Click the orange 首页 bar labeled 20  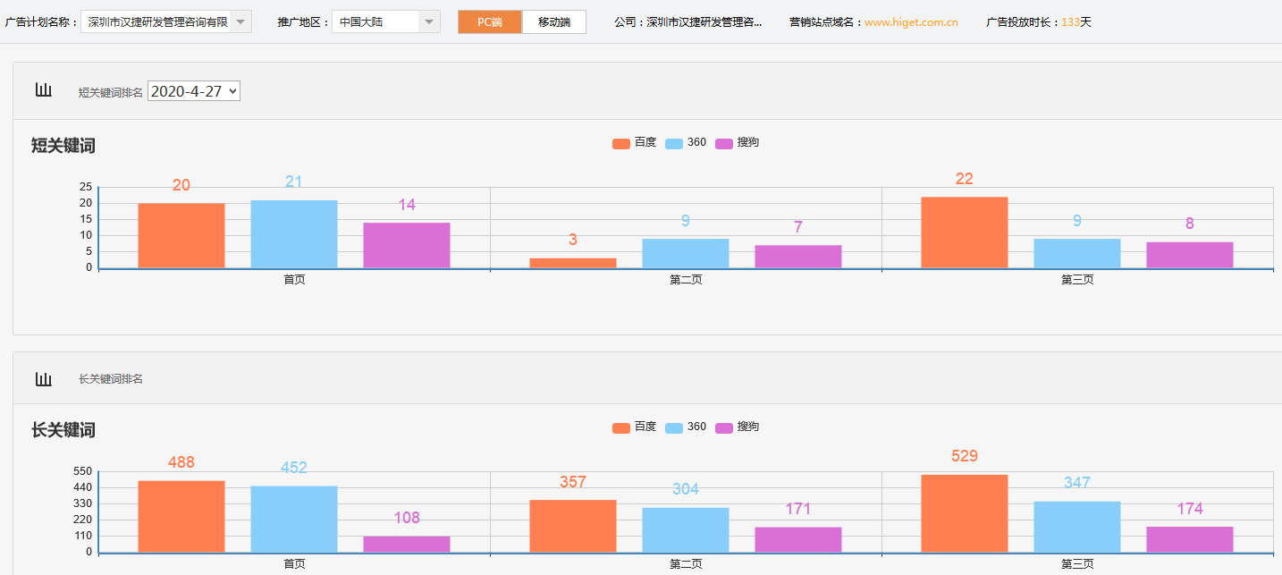pos(181,236)
